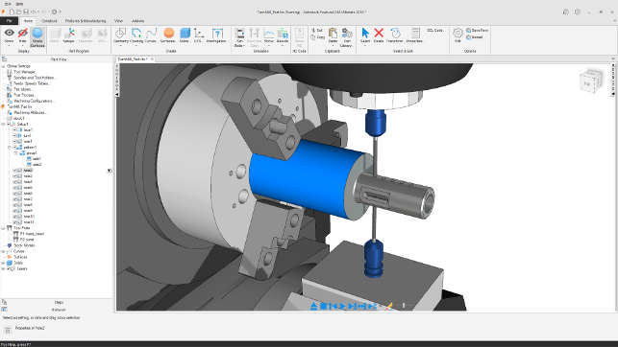618x347 pixels.
Task: Open the Add-ins ribbon tab
Action: click(x=138, y=21)
